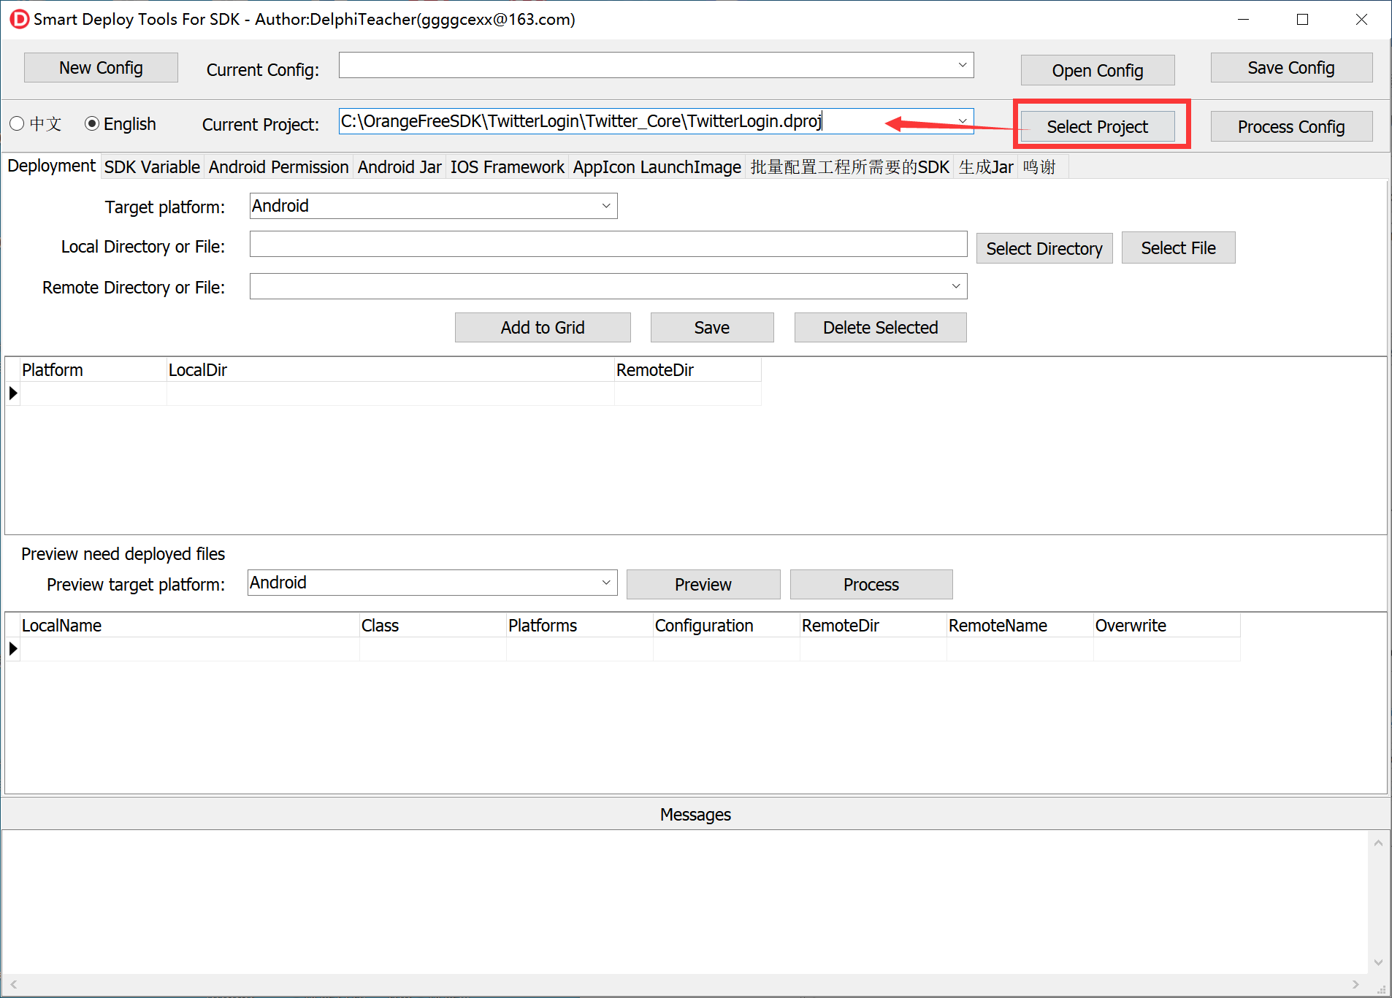Image resolution: width=1392 pixels, height=998 pixels.
Task: Switch to the Deployment tab
Action: tap(51, 166)
